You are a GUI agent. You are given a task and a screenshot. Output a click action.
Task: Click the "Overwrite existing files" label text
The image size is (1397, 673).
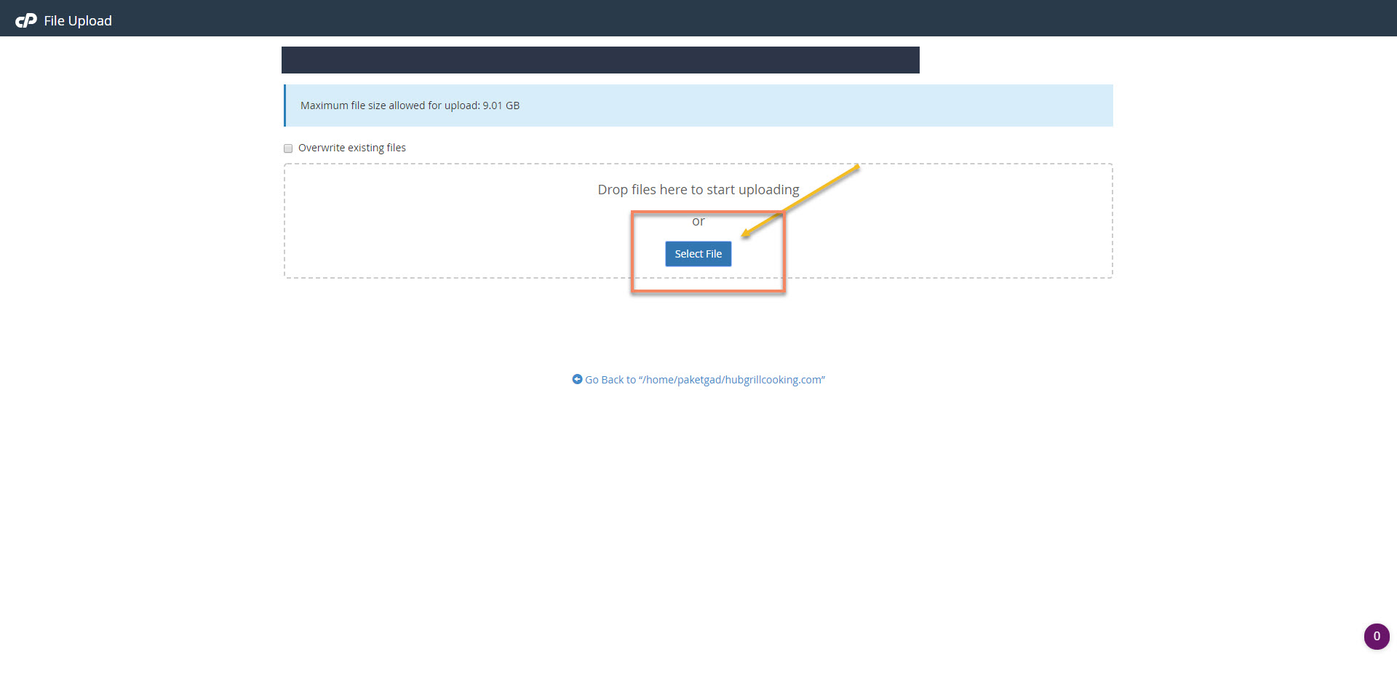pos(351,148)
